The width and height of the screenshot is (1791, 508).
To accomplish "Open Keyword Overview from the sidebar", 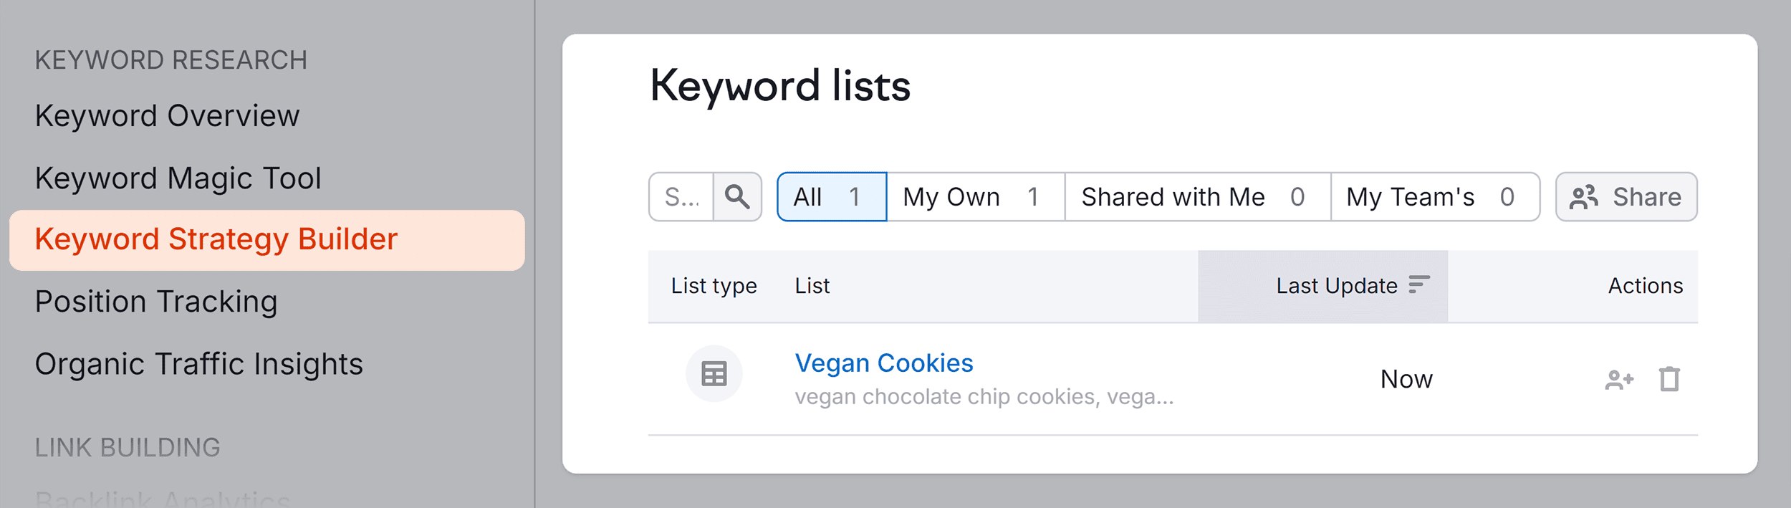I will pos(168,115).
